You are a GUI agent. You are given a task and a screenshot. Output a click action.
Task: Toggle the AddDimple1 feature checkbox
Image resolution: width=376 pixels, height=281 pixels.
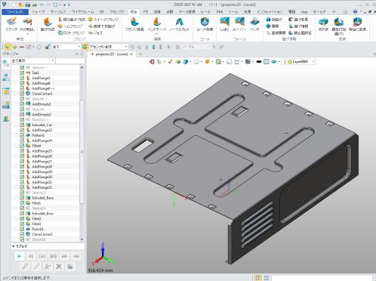pos(22,104)
